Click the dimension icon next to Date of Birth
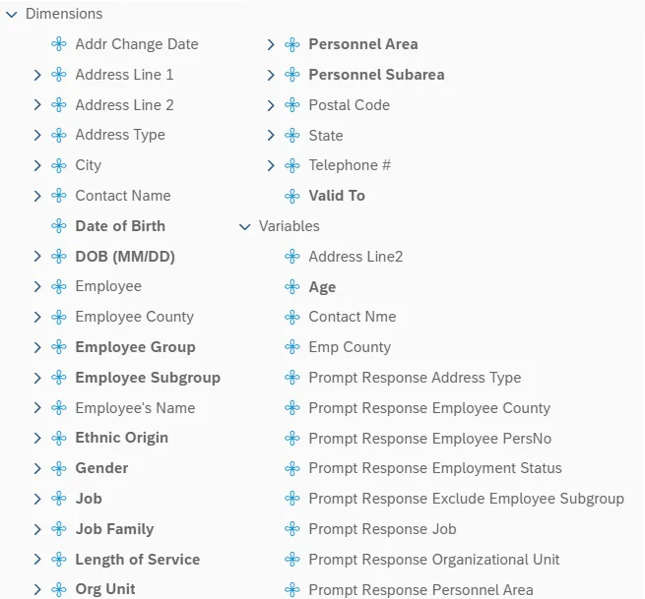Screen dimensions: 645x599 coord(59,226)
